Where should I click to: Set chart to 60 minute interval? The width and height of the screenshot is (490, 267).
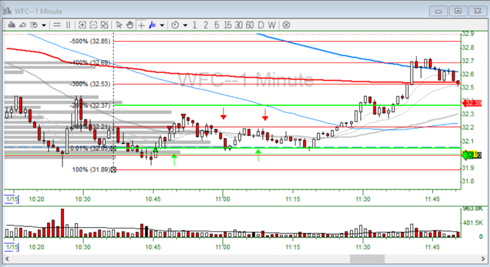pyautogui.click(x=250, y=25)
